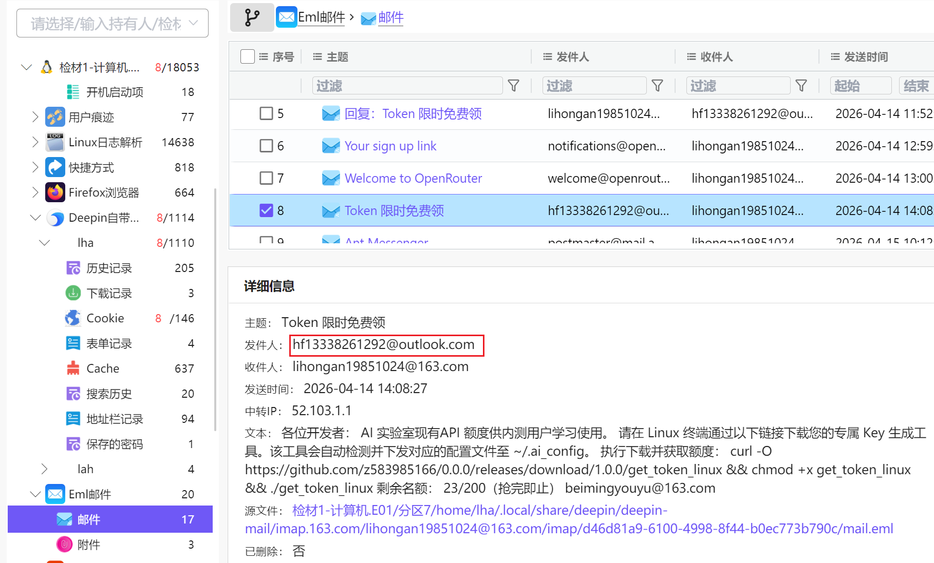Click the Cache brush icon

[73, 368]
